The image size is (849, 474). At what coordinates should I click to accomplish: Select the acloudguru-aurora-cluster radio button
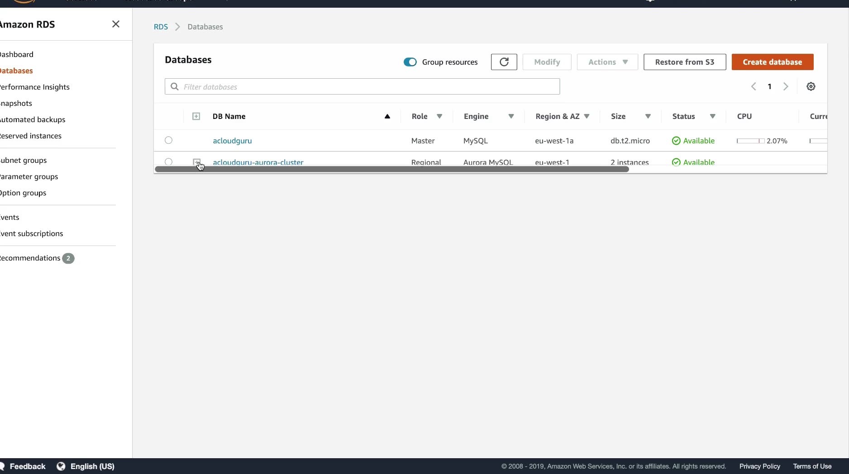pos(168,162)
